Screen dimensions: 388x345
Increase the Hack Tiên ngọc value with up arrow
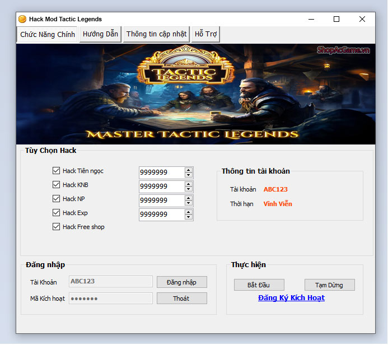pyautogui.click(x=189, y=170)
